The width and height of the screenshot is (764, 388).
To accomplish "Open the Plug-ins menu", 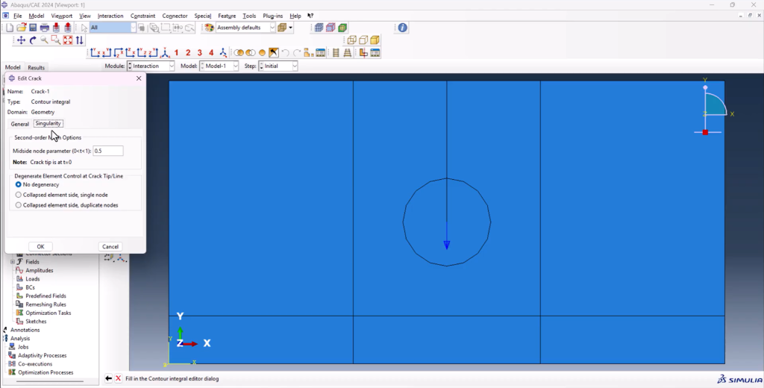I will coord(272,16).
